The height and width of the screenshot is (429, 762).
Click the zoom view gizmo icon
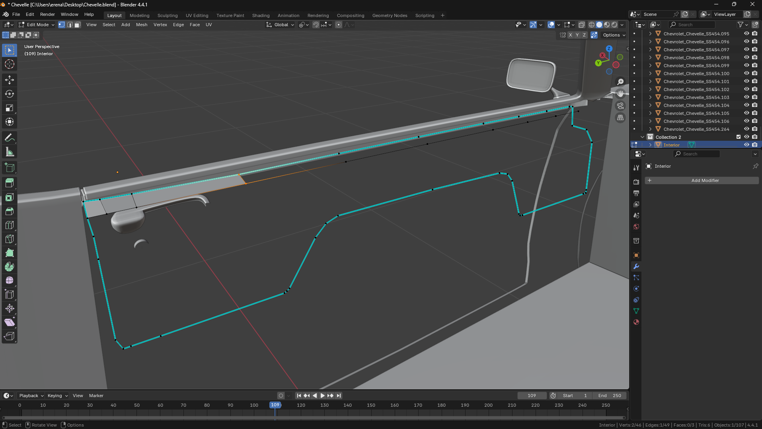coord(620,82)
